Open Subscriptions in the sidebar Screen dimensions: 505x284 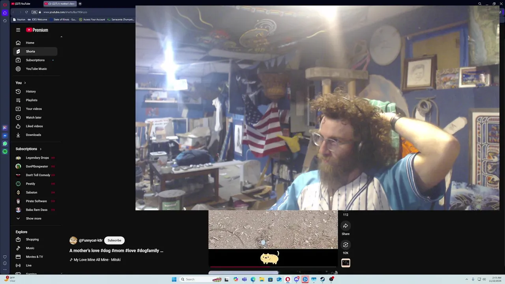pos(35,60)
